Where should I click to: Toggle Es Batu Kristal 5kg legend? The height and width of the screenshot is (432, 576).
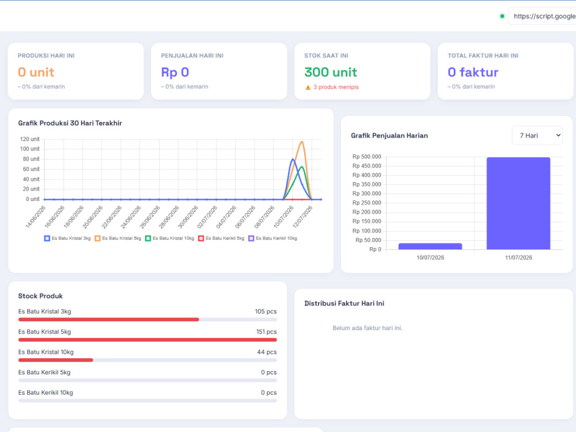(x=118, y=238)
